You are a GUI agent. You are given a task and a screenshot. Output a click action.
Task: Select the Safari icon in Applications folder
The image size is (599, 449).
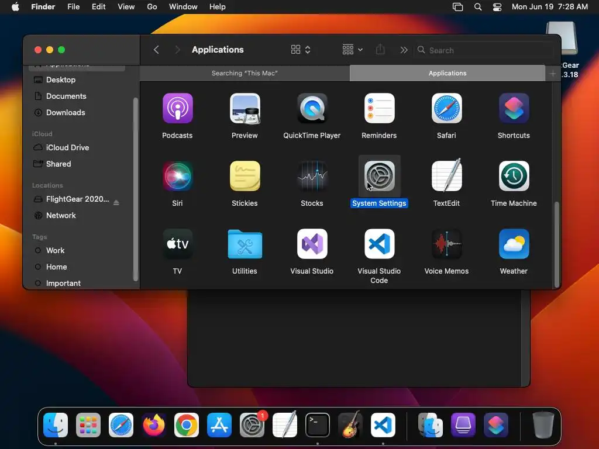pyautogui.click(x=446, y=108)
